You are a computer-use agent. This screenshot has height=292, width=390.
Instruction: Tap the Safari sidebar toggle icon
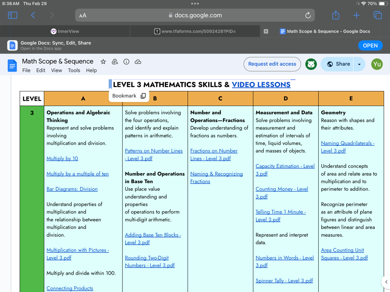(x=12, y=15)
